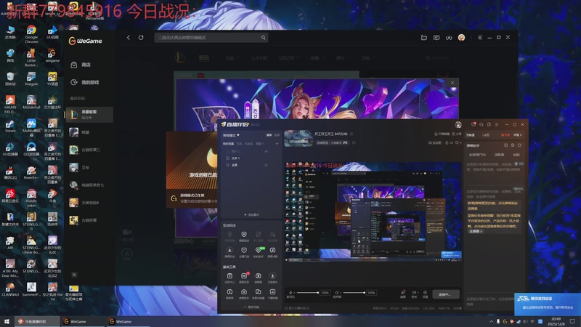Image resolution: width=581 pixels, height=327 pixels.
Task: Select 古剑奇谭三 in WeGame game list
Action: coord(89,150)
